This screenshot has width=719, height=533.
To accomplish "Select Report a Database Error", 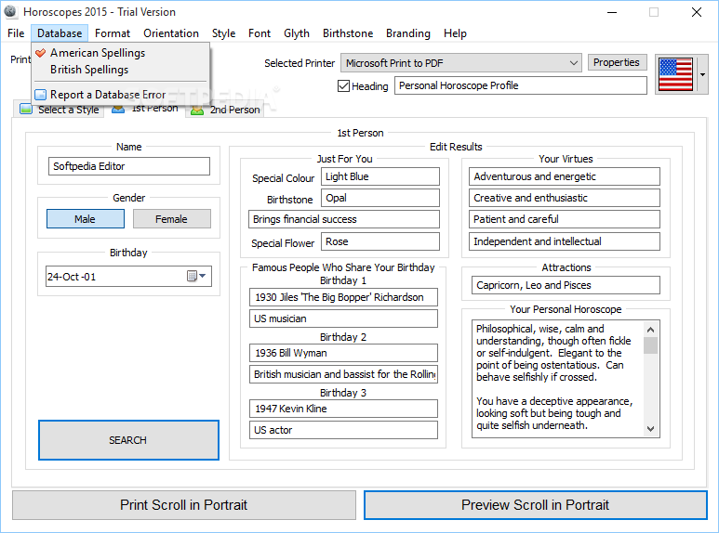I will point(121,95).
